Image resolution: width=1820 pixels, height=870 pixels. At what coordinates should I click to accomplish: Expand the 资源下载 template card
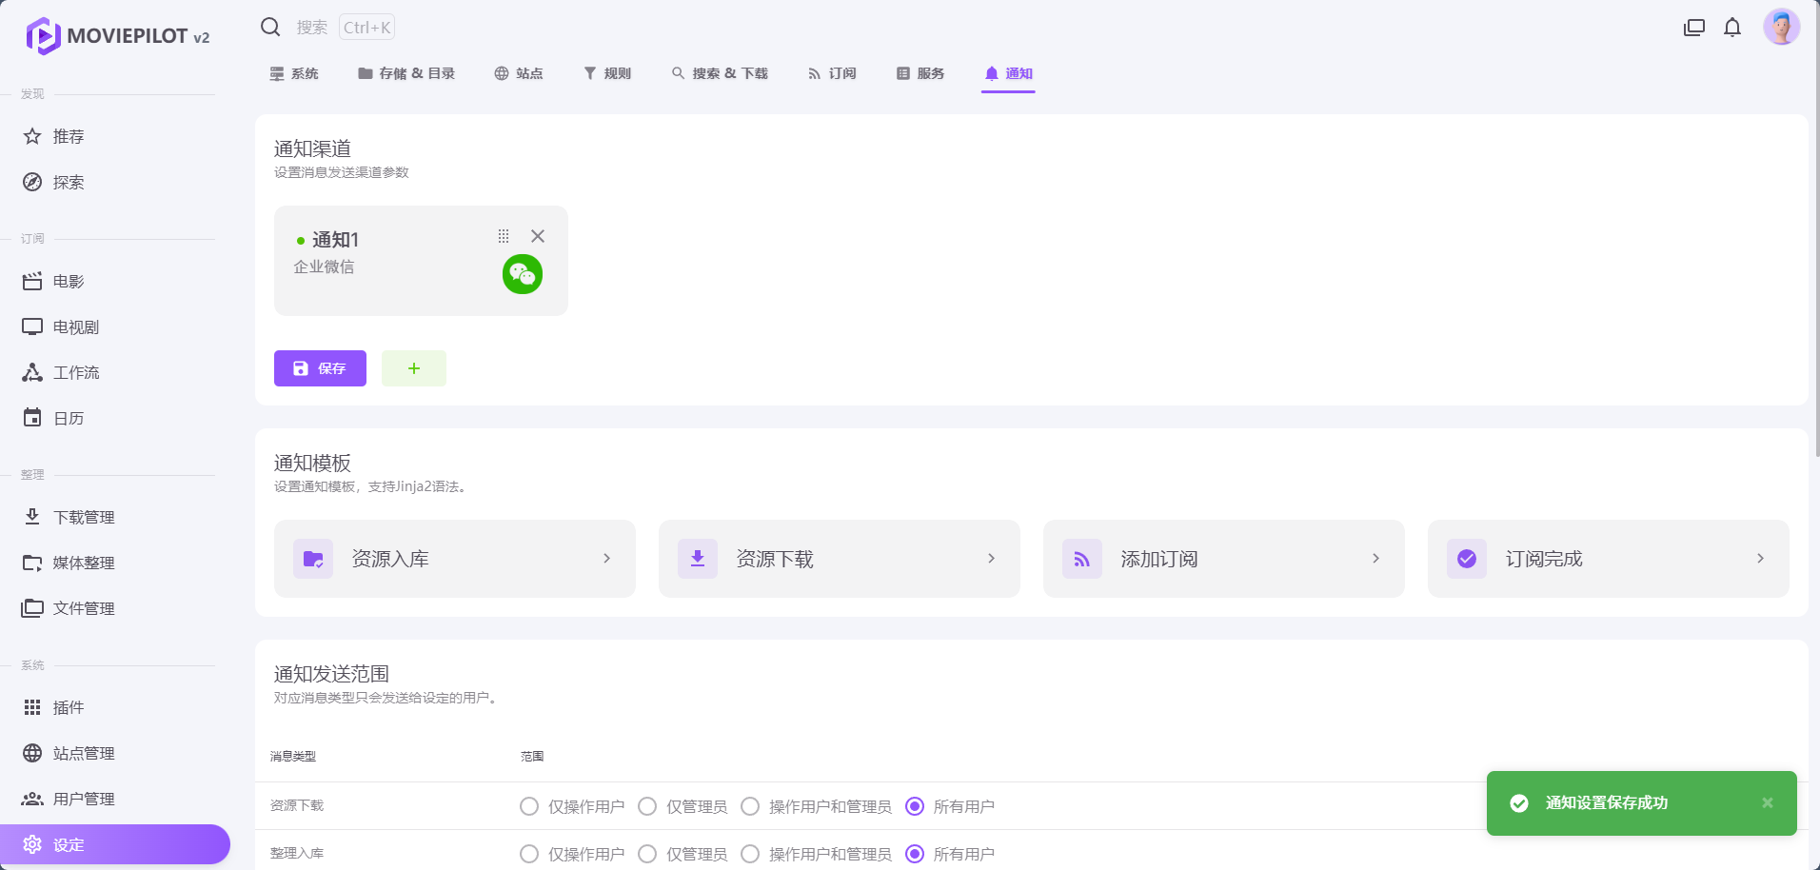pyautogui.click(x=839, y=559)
